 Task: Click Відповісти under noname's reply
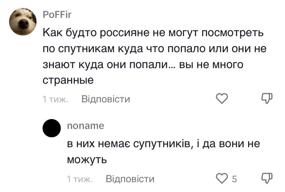pyautogui.click(x=130, y=179)
